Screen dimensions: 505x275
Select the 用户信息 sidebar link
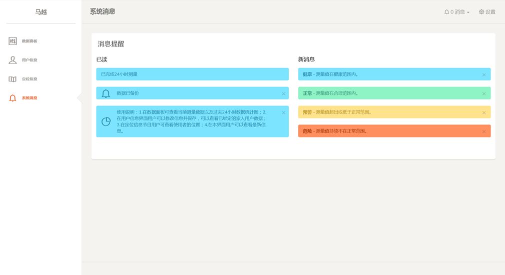click(x=30, y=60)
